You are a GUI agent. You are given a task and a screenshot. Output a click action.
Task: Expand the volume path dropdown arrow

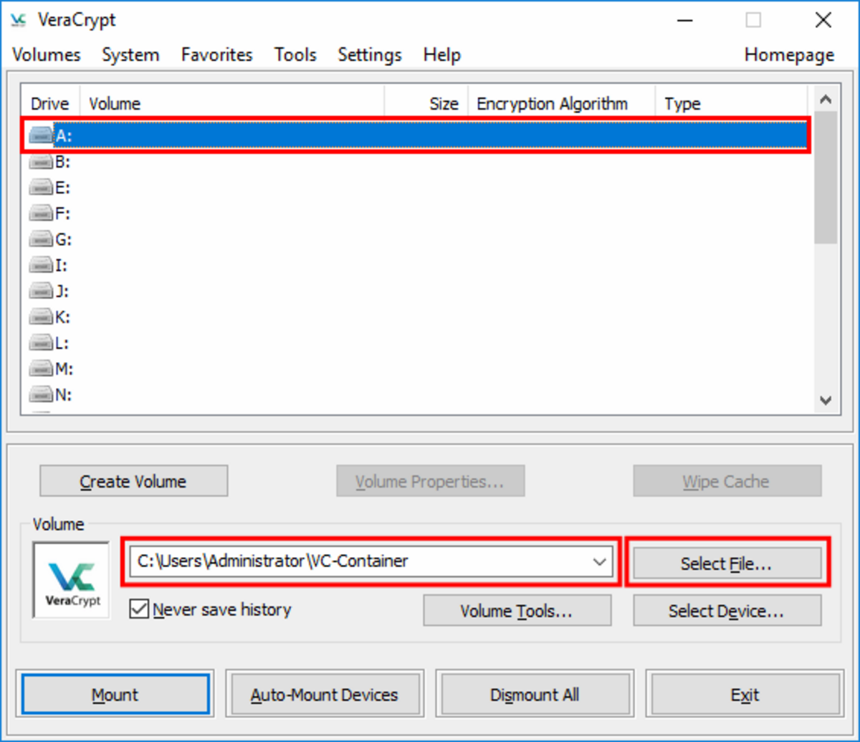click(599, 562)
